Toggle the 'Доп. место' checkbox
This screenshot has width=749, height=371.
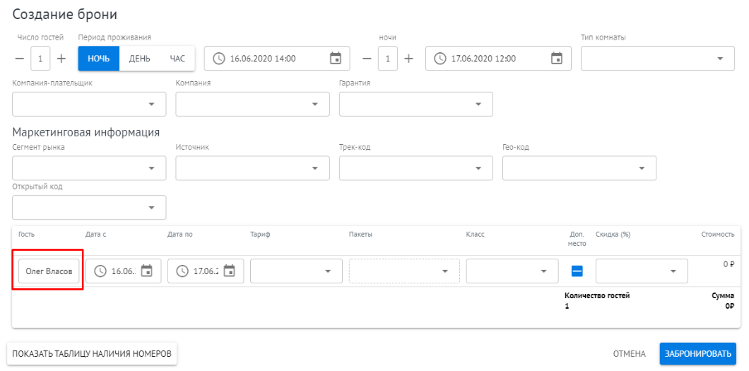[x=577, y=271]
